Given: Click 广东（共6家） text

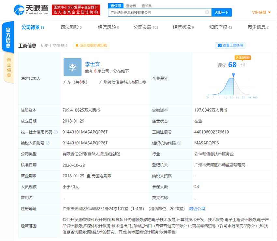Looking at the screenshot, I should pyautogui.click(x=75, y=82).
